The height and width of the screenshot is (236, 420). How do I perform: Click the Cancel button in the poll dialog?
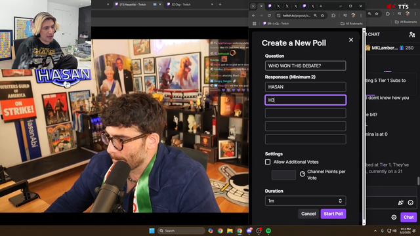tap(308, 214)
